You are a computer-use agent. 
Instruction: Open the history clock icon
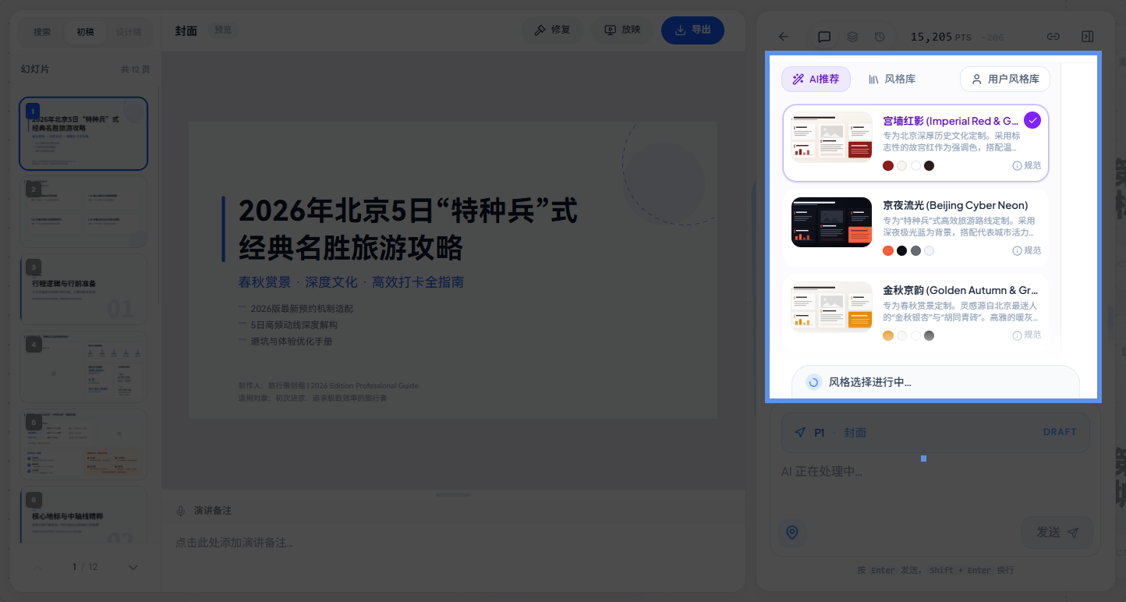pyautogui.click(x=880, y=37)
